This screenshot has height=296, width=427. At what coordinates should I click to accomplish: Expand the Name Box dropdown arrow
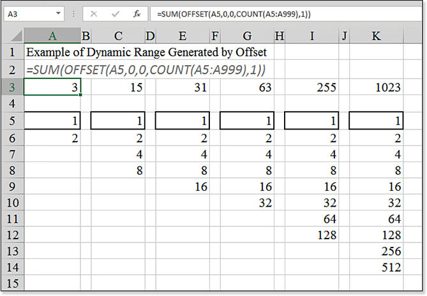click(58, 13)
